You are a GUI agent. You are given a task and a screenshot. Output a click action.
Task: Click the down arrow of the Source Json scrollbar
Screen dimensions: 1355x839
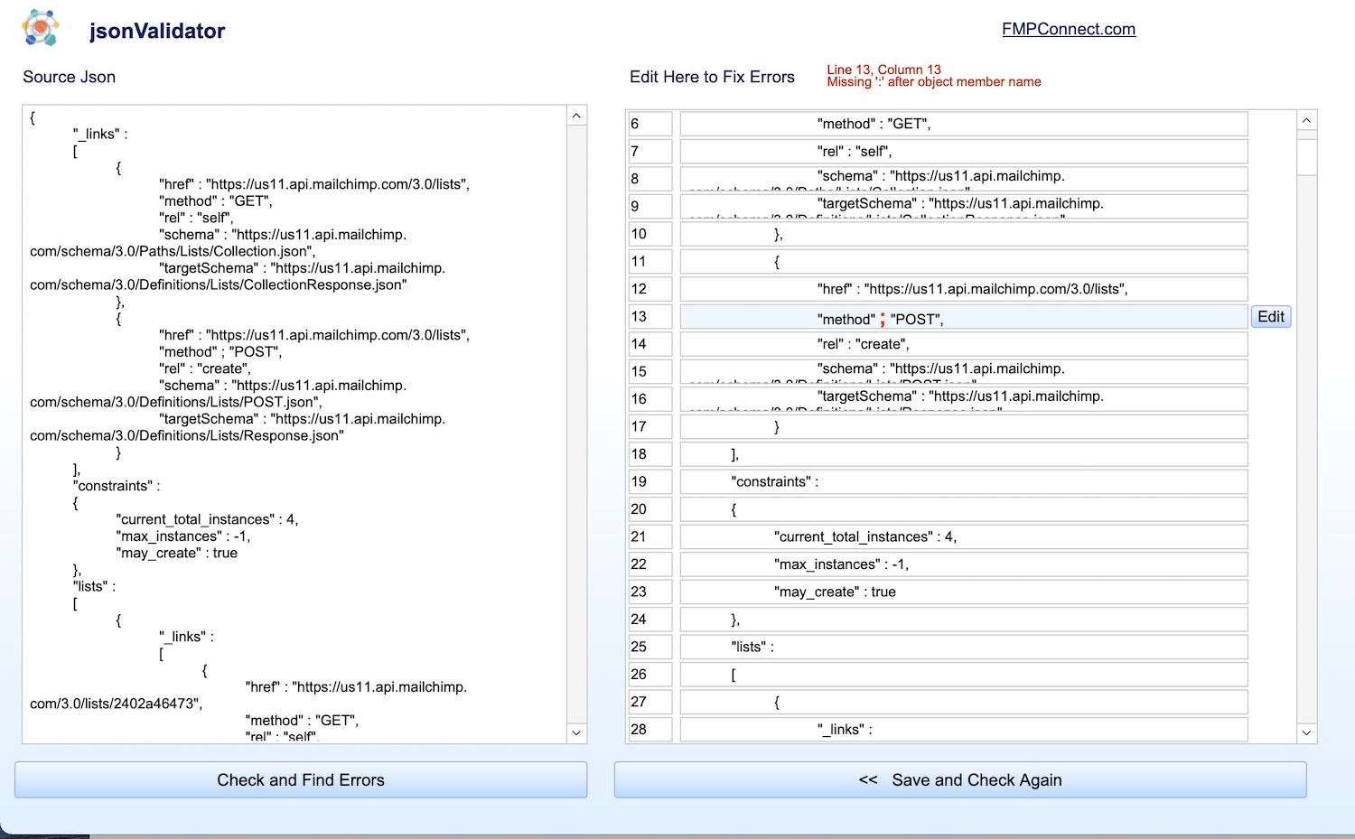(x=576, y=733)
